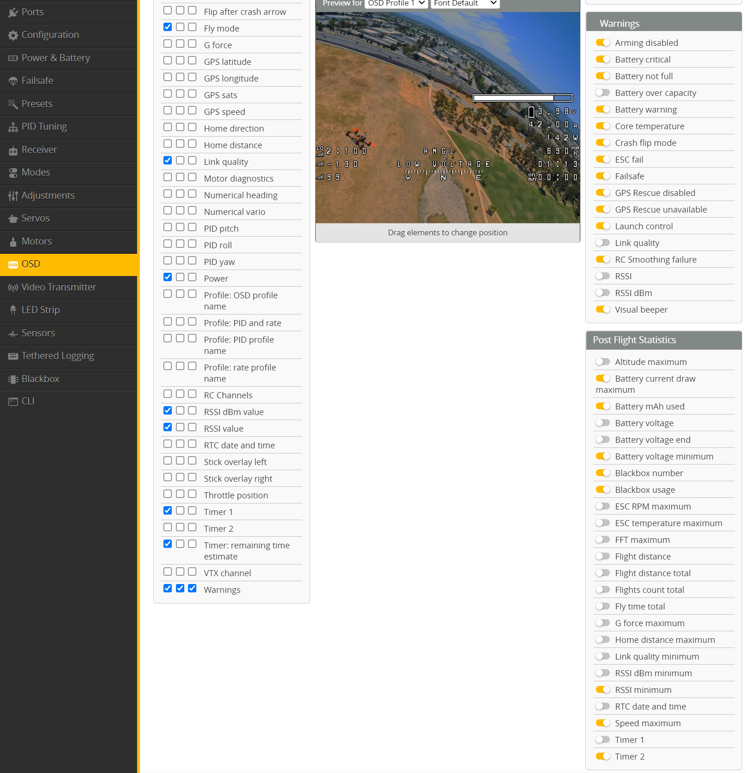The width and height of the screenshot is (746, 773).
Task: Click the battery bar in OSD preview
Action: (522, 98)
